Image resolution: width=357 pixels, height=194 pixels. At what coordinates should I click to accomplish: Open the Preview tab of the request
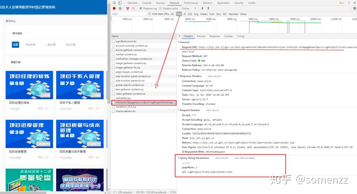click(201, 36)
